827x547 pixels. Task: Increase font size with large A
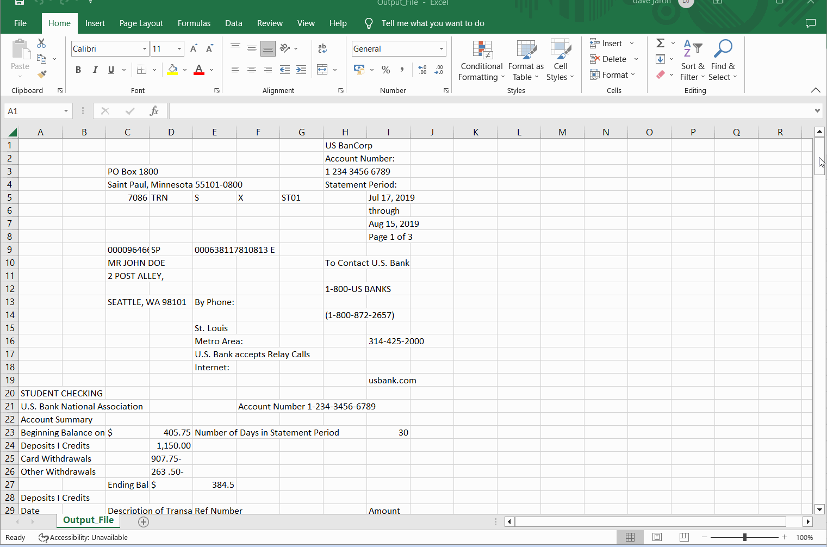point(194,49)
